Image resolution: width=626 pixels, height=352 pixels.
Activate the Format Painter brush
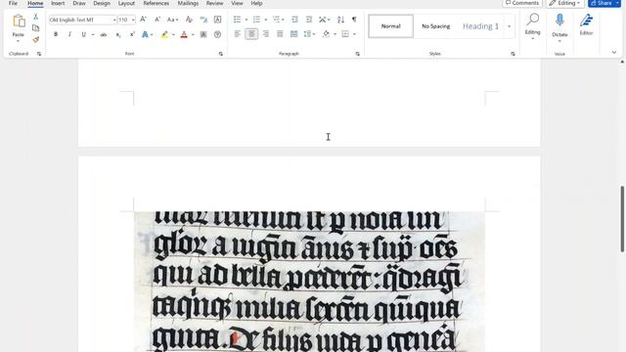point(35,39)
